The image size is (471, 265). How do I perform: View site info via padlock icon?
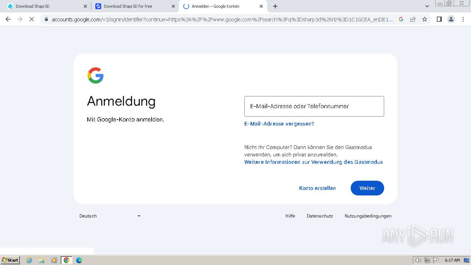pyautogui.click(x=46, y=19)
